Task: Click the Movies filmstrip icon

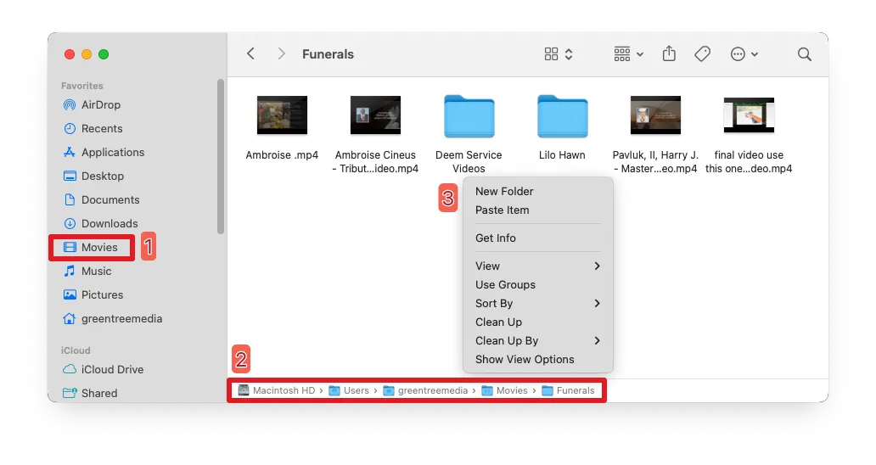Action: pos(70,247)
